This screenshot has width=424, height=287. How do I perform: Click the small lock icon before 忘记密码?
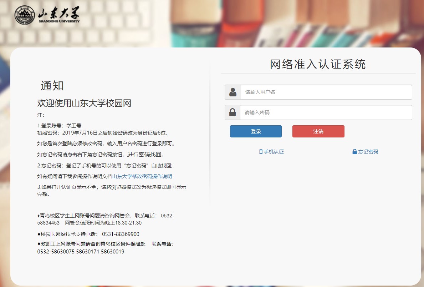coord(354,152)
